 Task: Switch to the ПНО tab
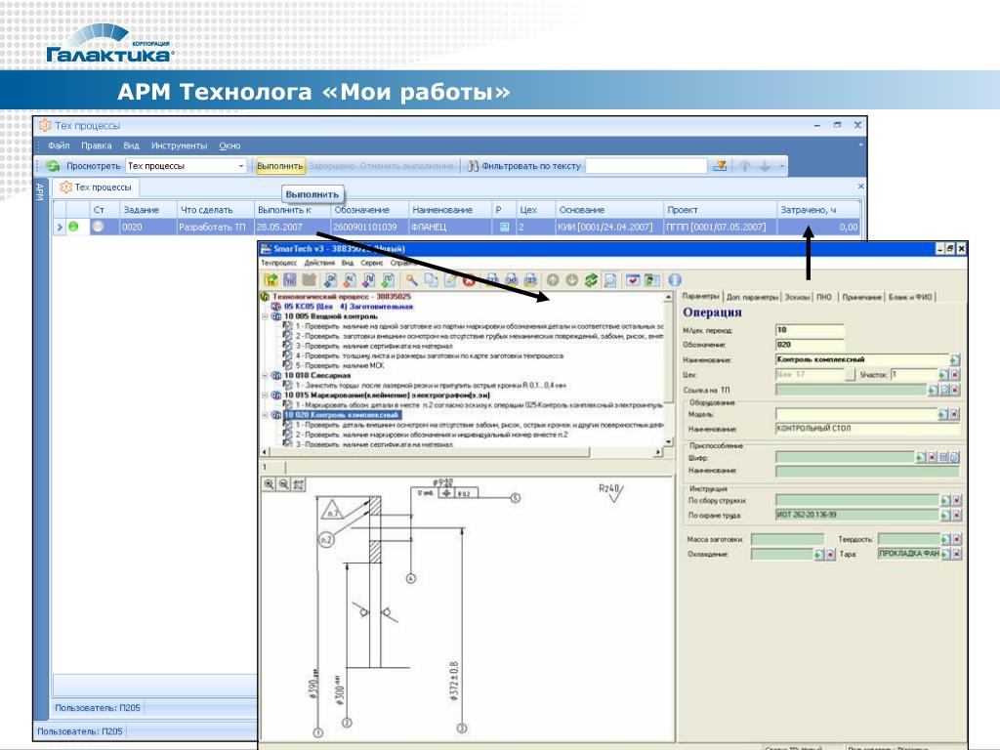click(x=824, y=297)
